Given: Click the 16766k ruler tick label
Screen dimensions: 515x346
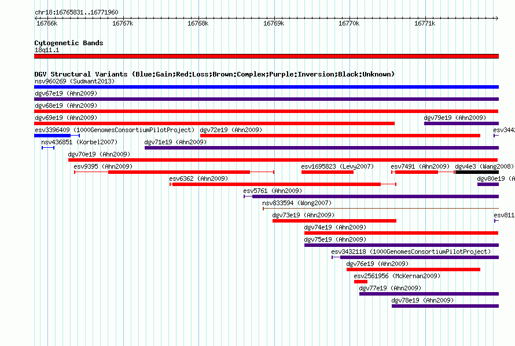Looking at the screenshot, I should (x=47, y=23).
